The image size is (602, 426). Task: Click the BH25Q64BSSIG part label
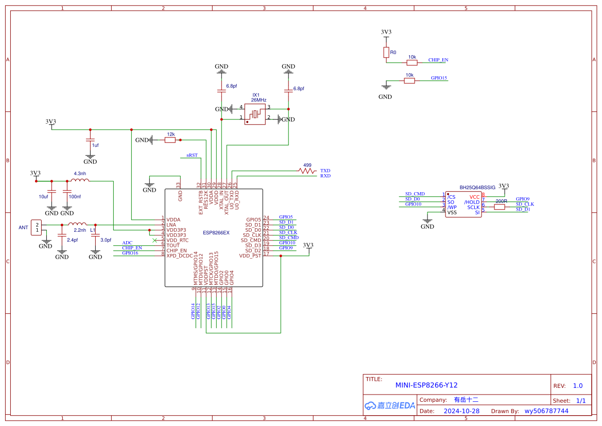coord(477,188)
